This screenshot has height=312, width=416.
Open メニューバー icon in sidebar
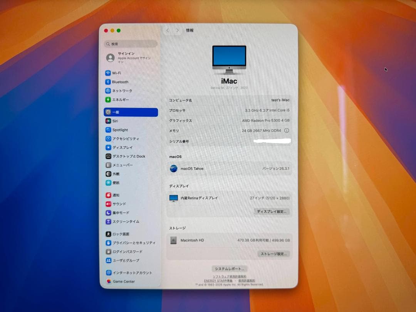(x=108, y=165)
